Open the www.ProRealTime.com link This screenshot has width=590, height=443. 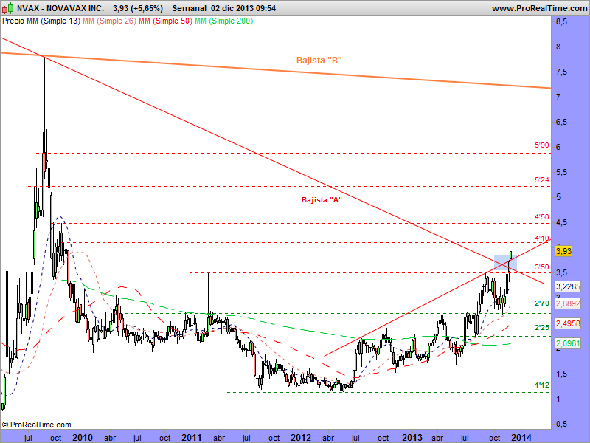539,8
